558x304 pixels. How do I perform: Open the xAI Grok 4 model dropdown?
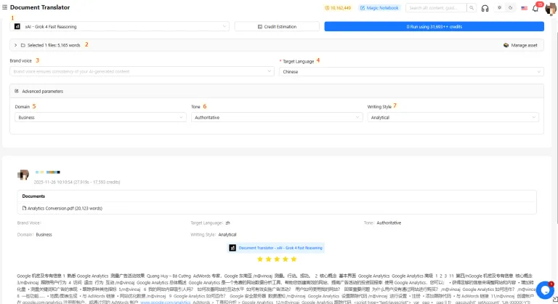(x=120, y=26)
